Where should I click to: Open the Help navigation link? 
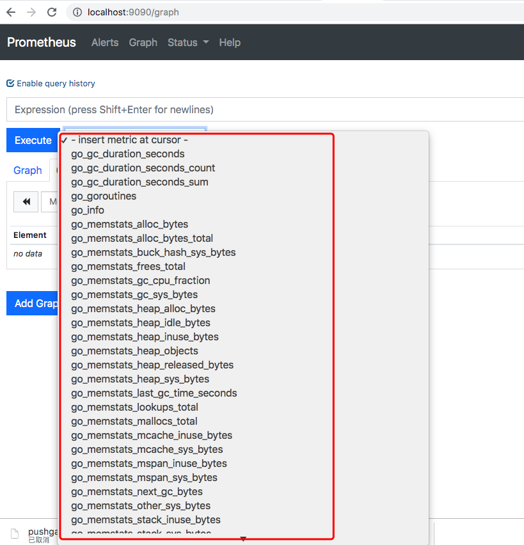(230, 42)
